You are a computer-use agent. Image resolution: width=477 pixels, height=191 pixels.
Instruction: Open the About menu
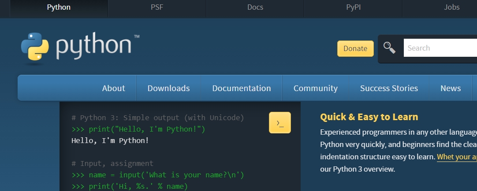pos(113,88)
